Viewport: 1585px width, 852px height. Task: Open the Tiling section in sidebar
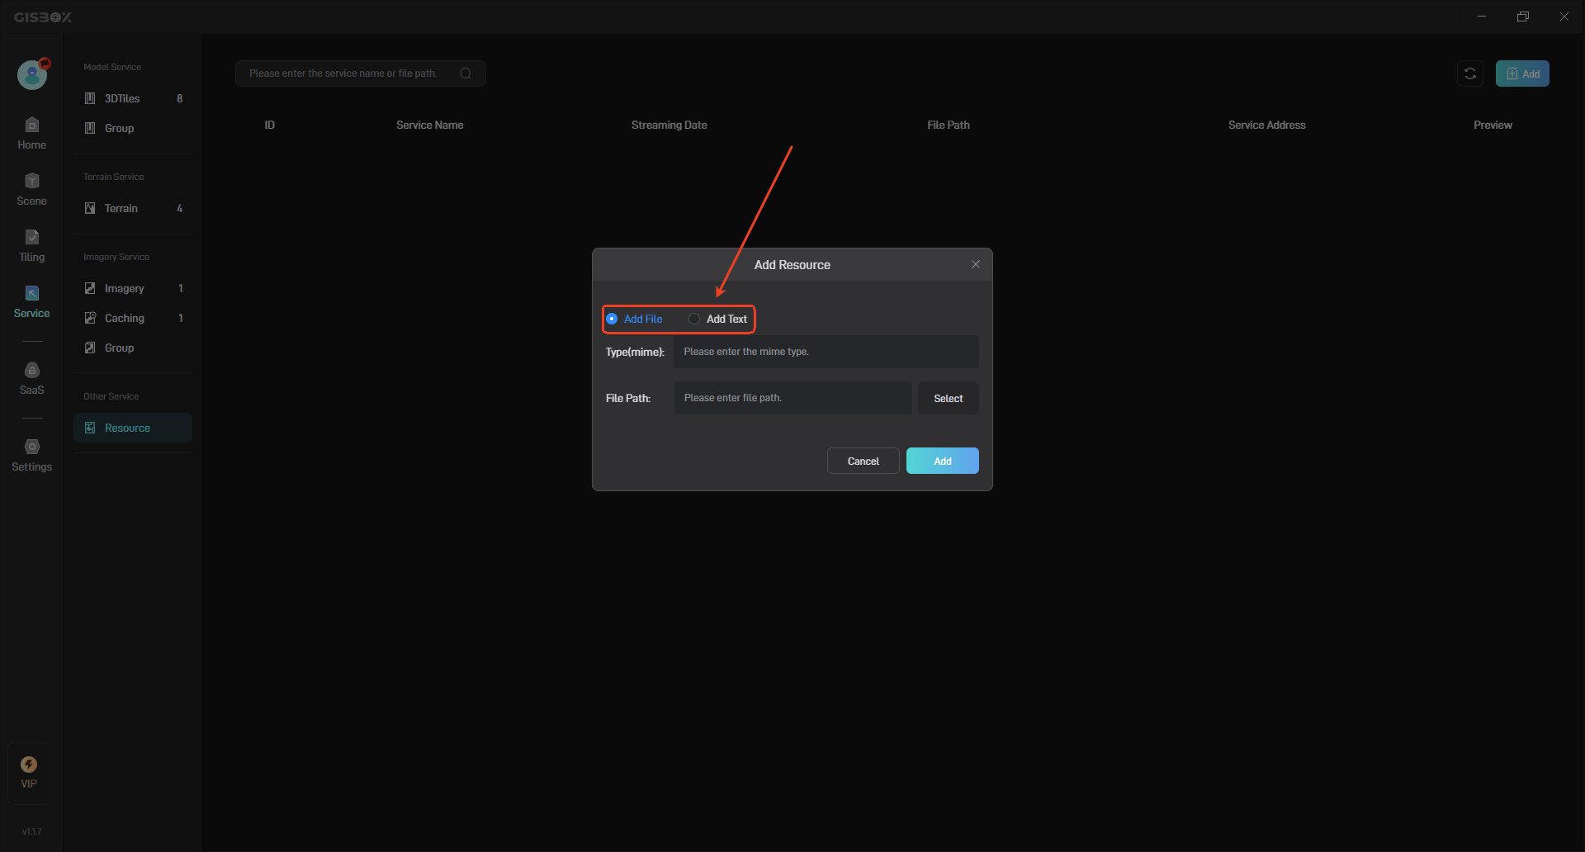tap(31, 246)
